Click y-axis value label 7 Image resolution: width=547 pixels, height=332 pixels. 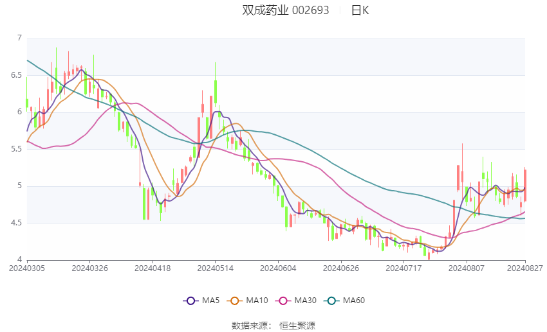[19, 38]
